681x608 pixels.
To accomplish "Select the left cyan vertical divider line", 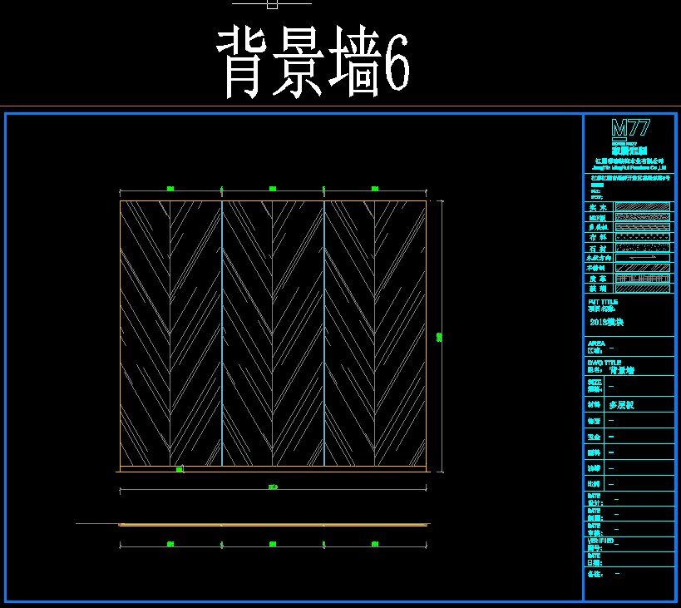I will [x=222, y=333].
